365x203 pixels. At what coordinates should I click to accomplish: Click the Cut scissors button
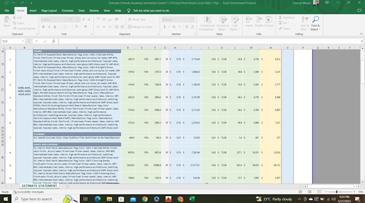(x=17, y=18)
